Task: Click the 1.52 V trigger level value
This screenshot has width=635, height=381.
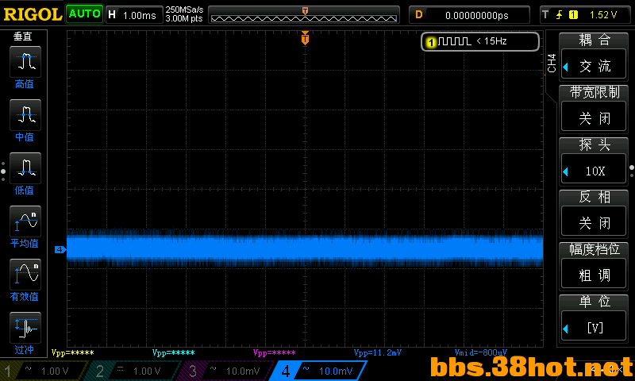Action: coord(602,15)
